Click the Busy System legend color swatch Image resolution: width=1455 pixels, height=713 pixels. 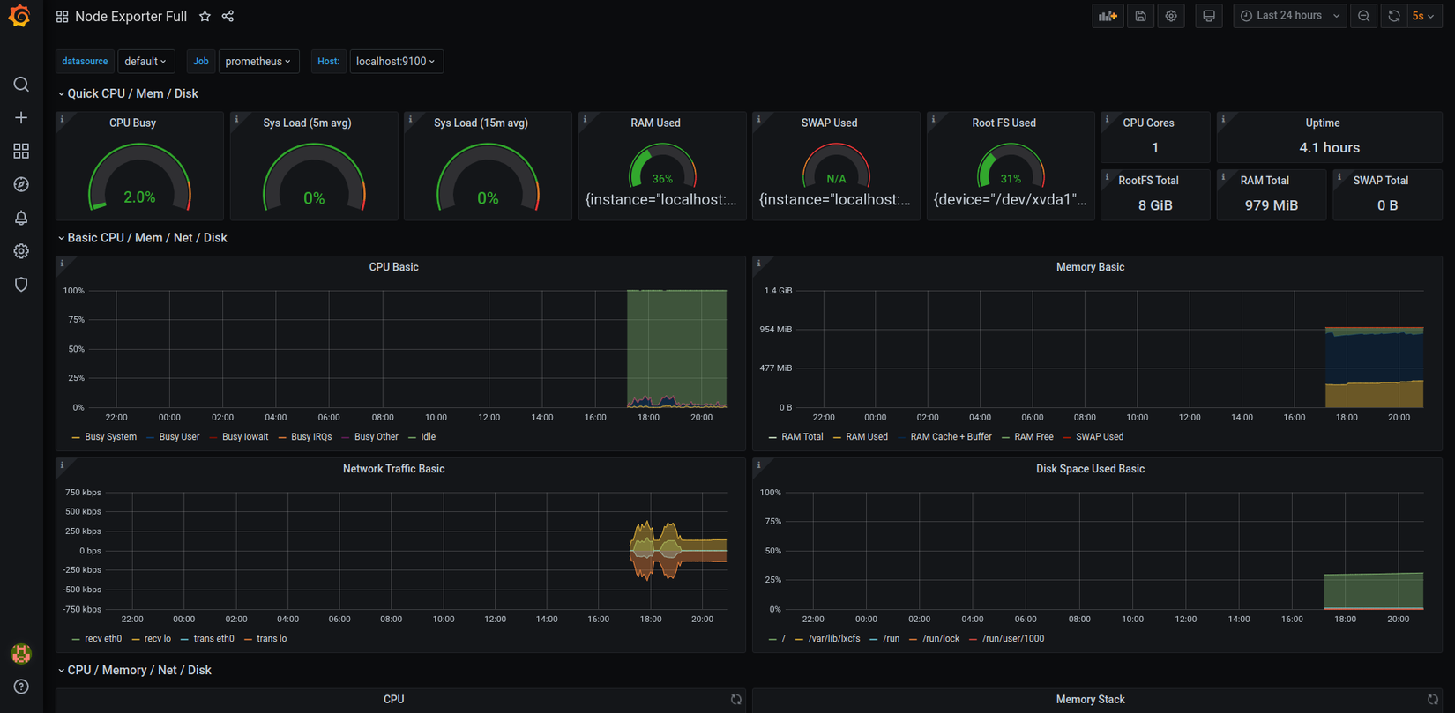pos(76,437)
